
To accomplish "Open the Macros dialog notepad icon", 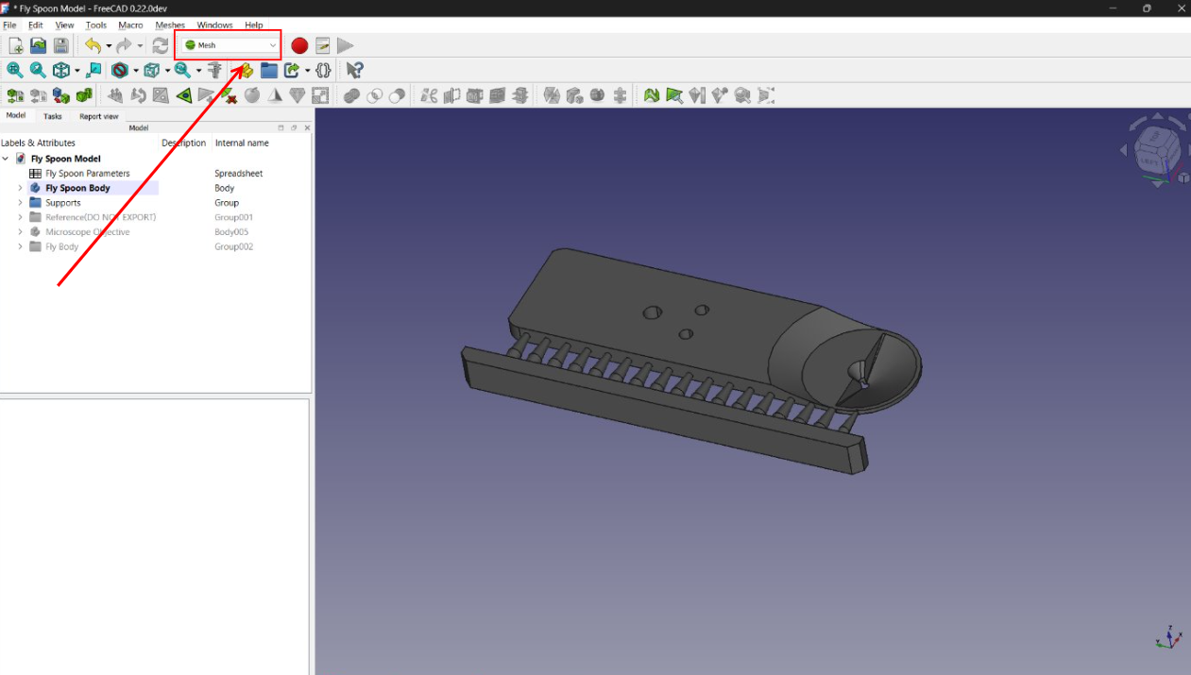I will coord(323,45).
